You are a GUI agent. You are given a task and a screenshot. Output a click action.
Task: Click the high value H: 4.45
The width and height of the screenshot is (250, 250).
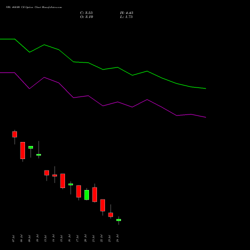point(126,13)
